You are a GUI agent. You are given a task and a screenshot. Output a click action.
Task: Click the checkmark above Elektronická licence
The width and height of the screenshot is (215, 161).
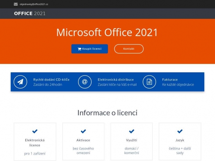point(35,131)
